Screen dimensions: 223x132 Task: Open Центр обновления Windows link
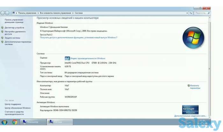(18, 108)
